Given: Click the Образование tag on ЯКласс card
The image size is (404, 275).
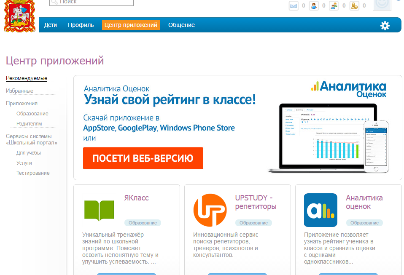Looking at the screenshot, I should click(x=143, y=223).
